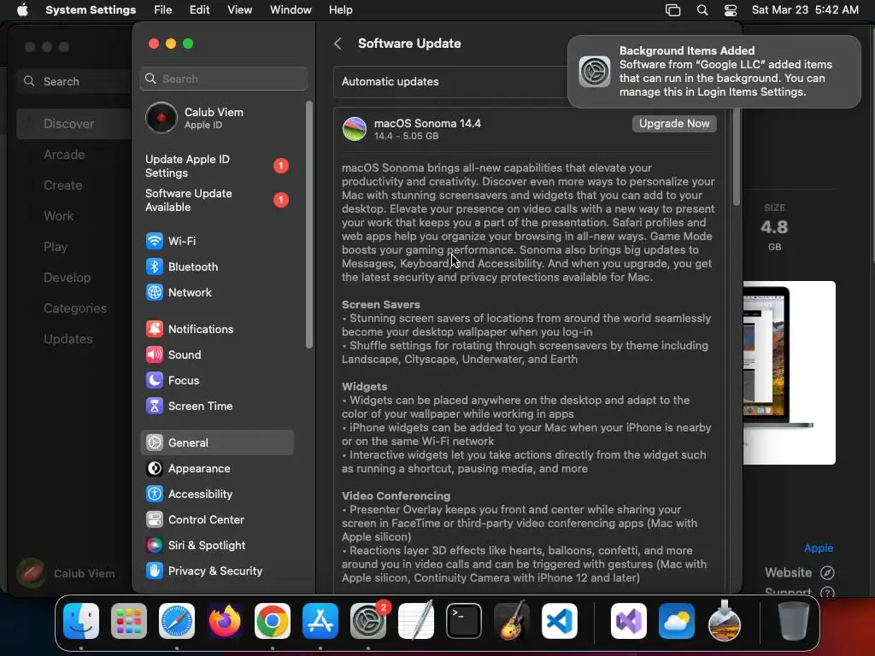Click Calub Viem account in App Store
The image size is (875, 656).
coord(67,573)
